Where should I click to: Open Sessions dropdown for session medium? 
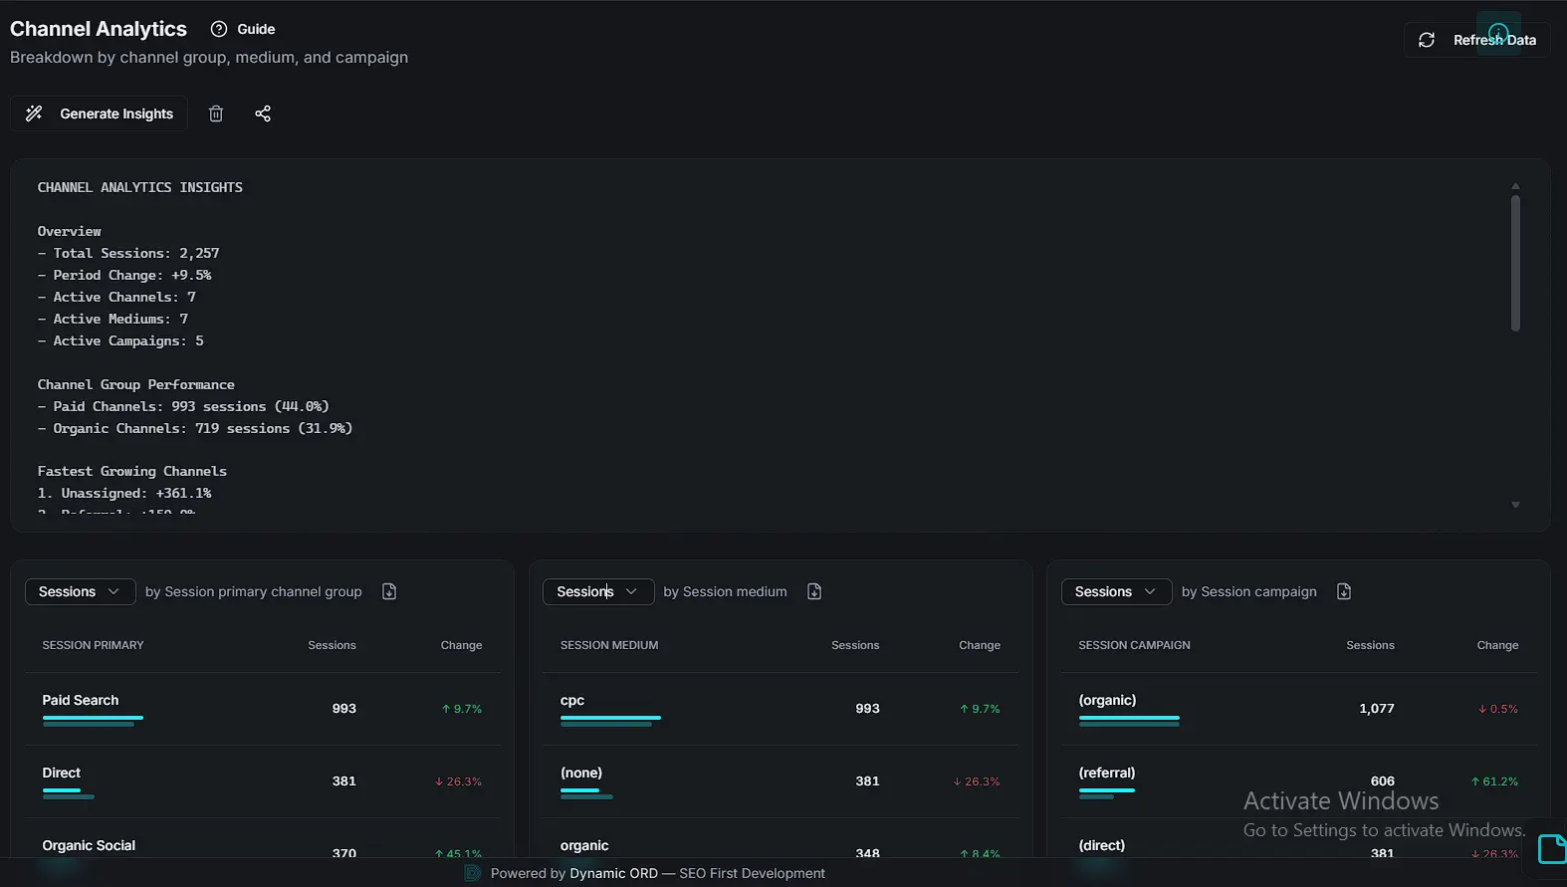coord(598,591)
